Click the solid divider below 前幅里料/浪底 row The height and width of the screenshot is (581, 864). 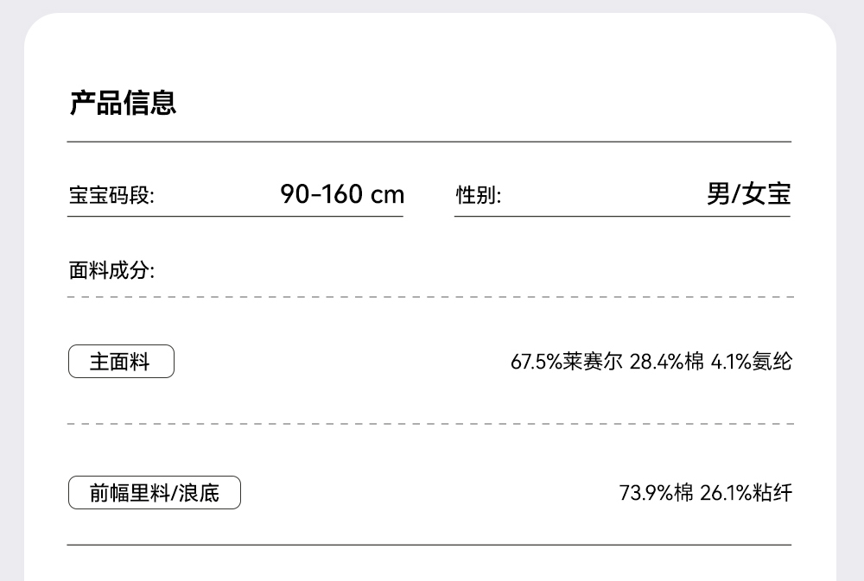[429, 545]
